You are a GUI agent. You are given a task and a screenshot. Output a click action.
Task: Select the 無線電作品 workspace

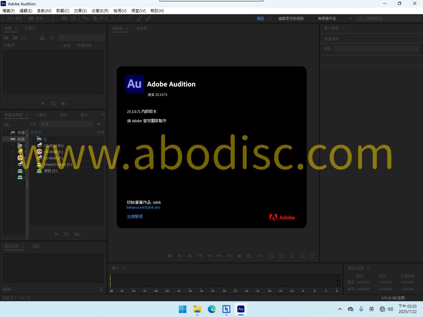click(327, 18)
